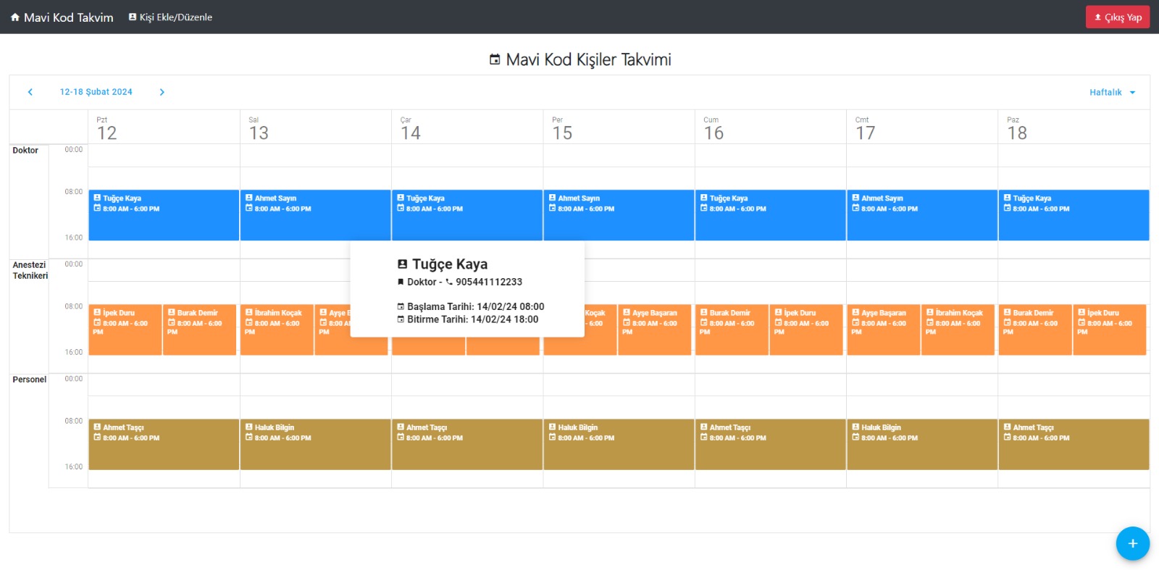Screen dimensions: 1159x570
Task: Select İpek Duru's Monday orange shift
Action: click(x=125, y=330)
